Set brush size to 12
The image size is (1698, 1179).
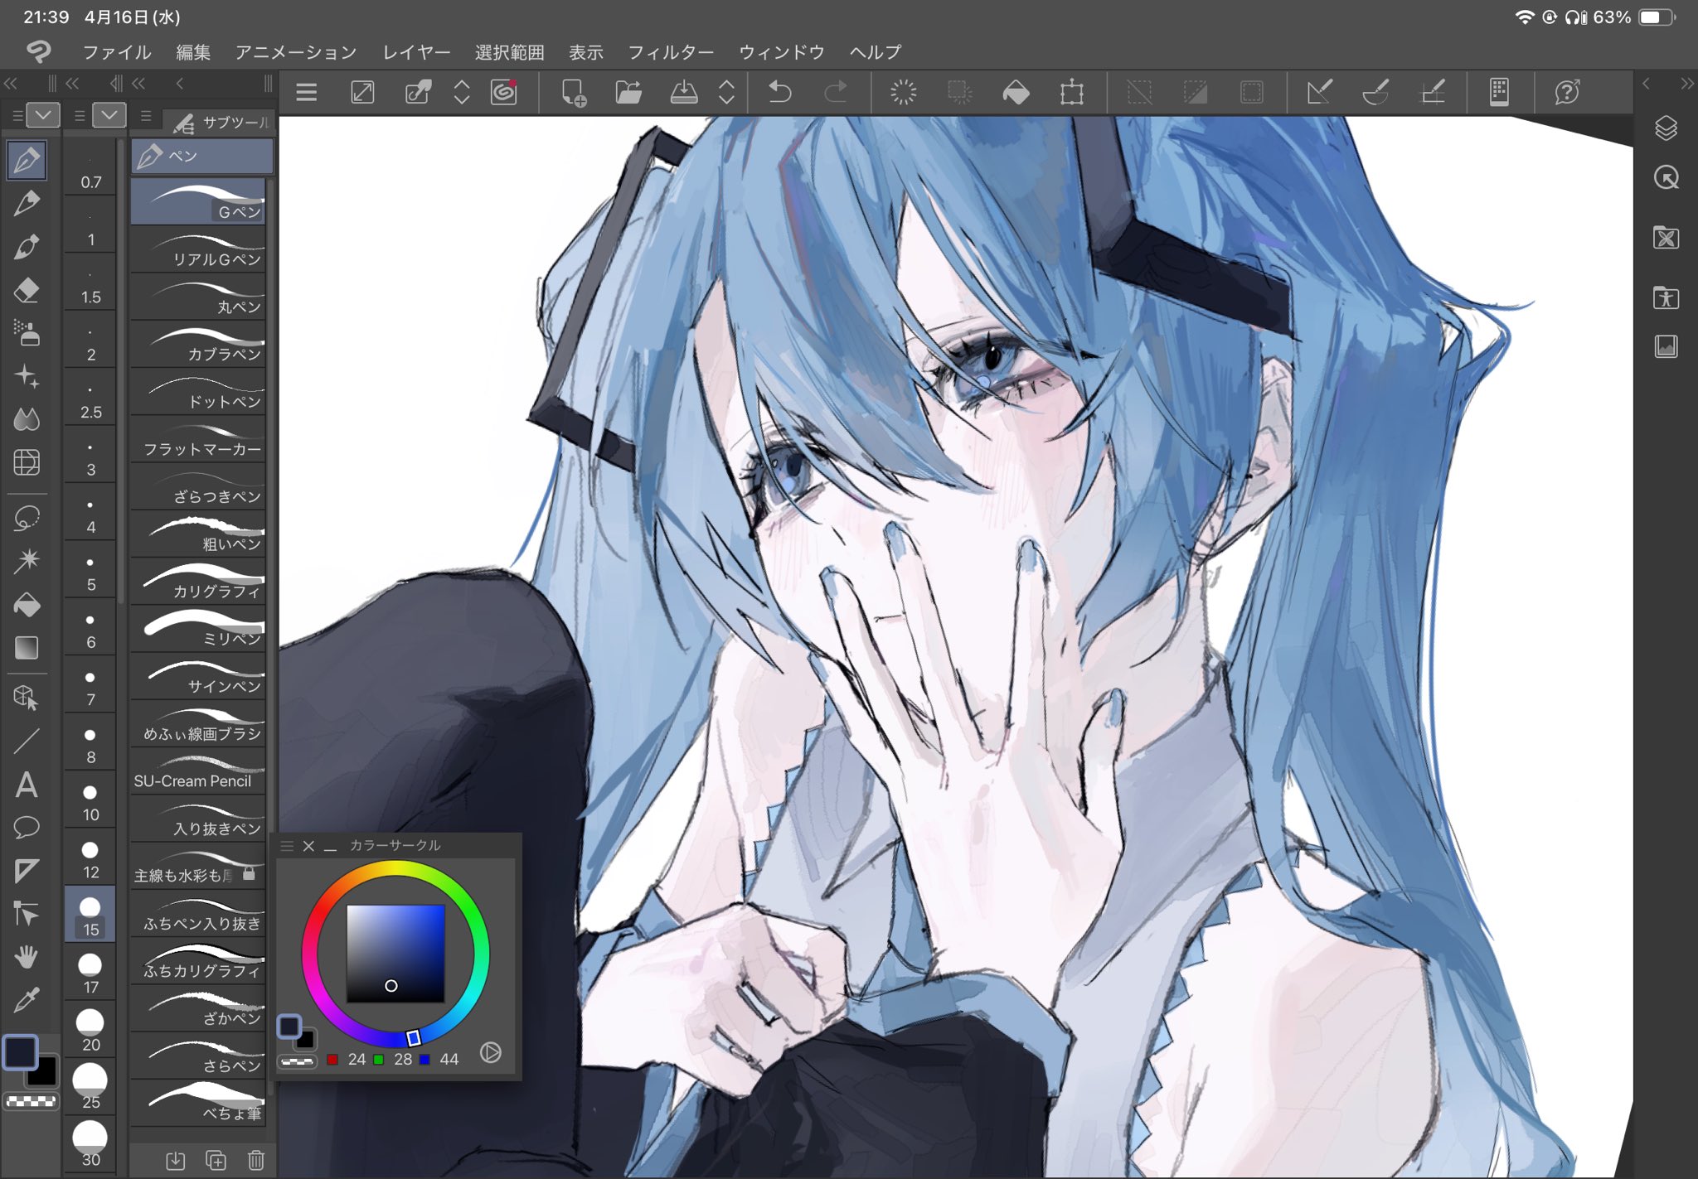[x=90, y=859]
